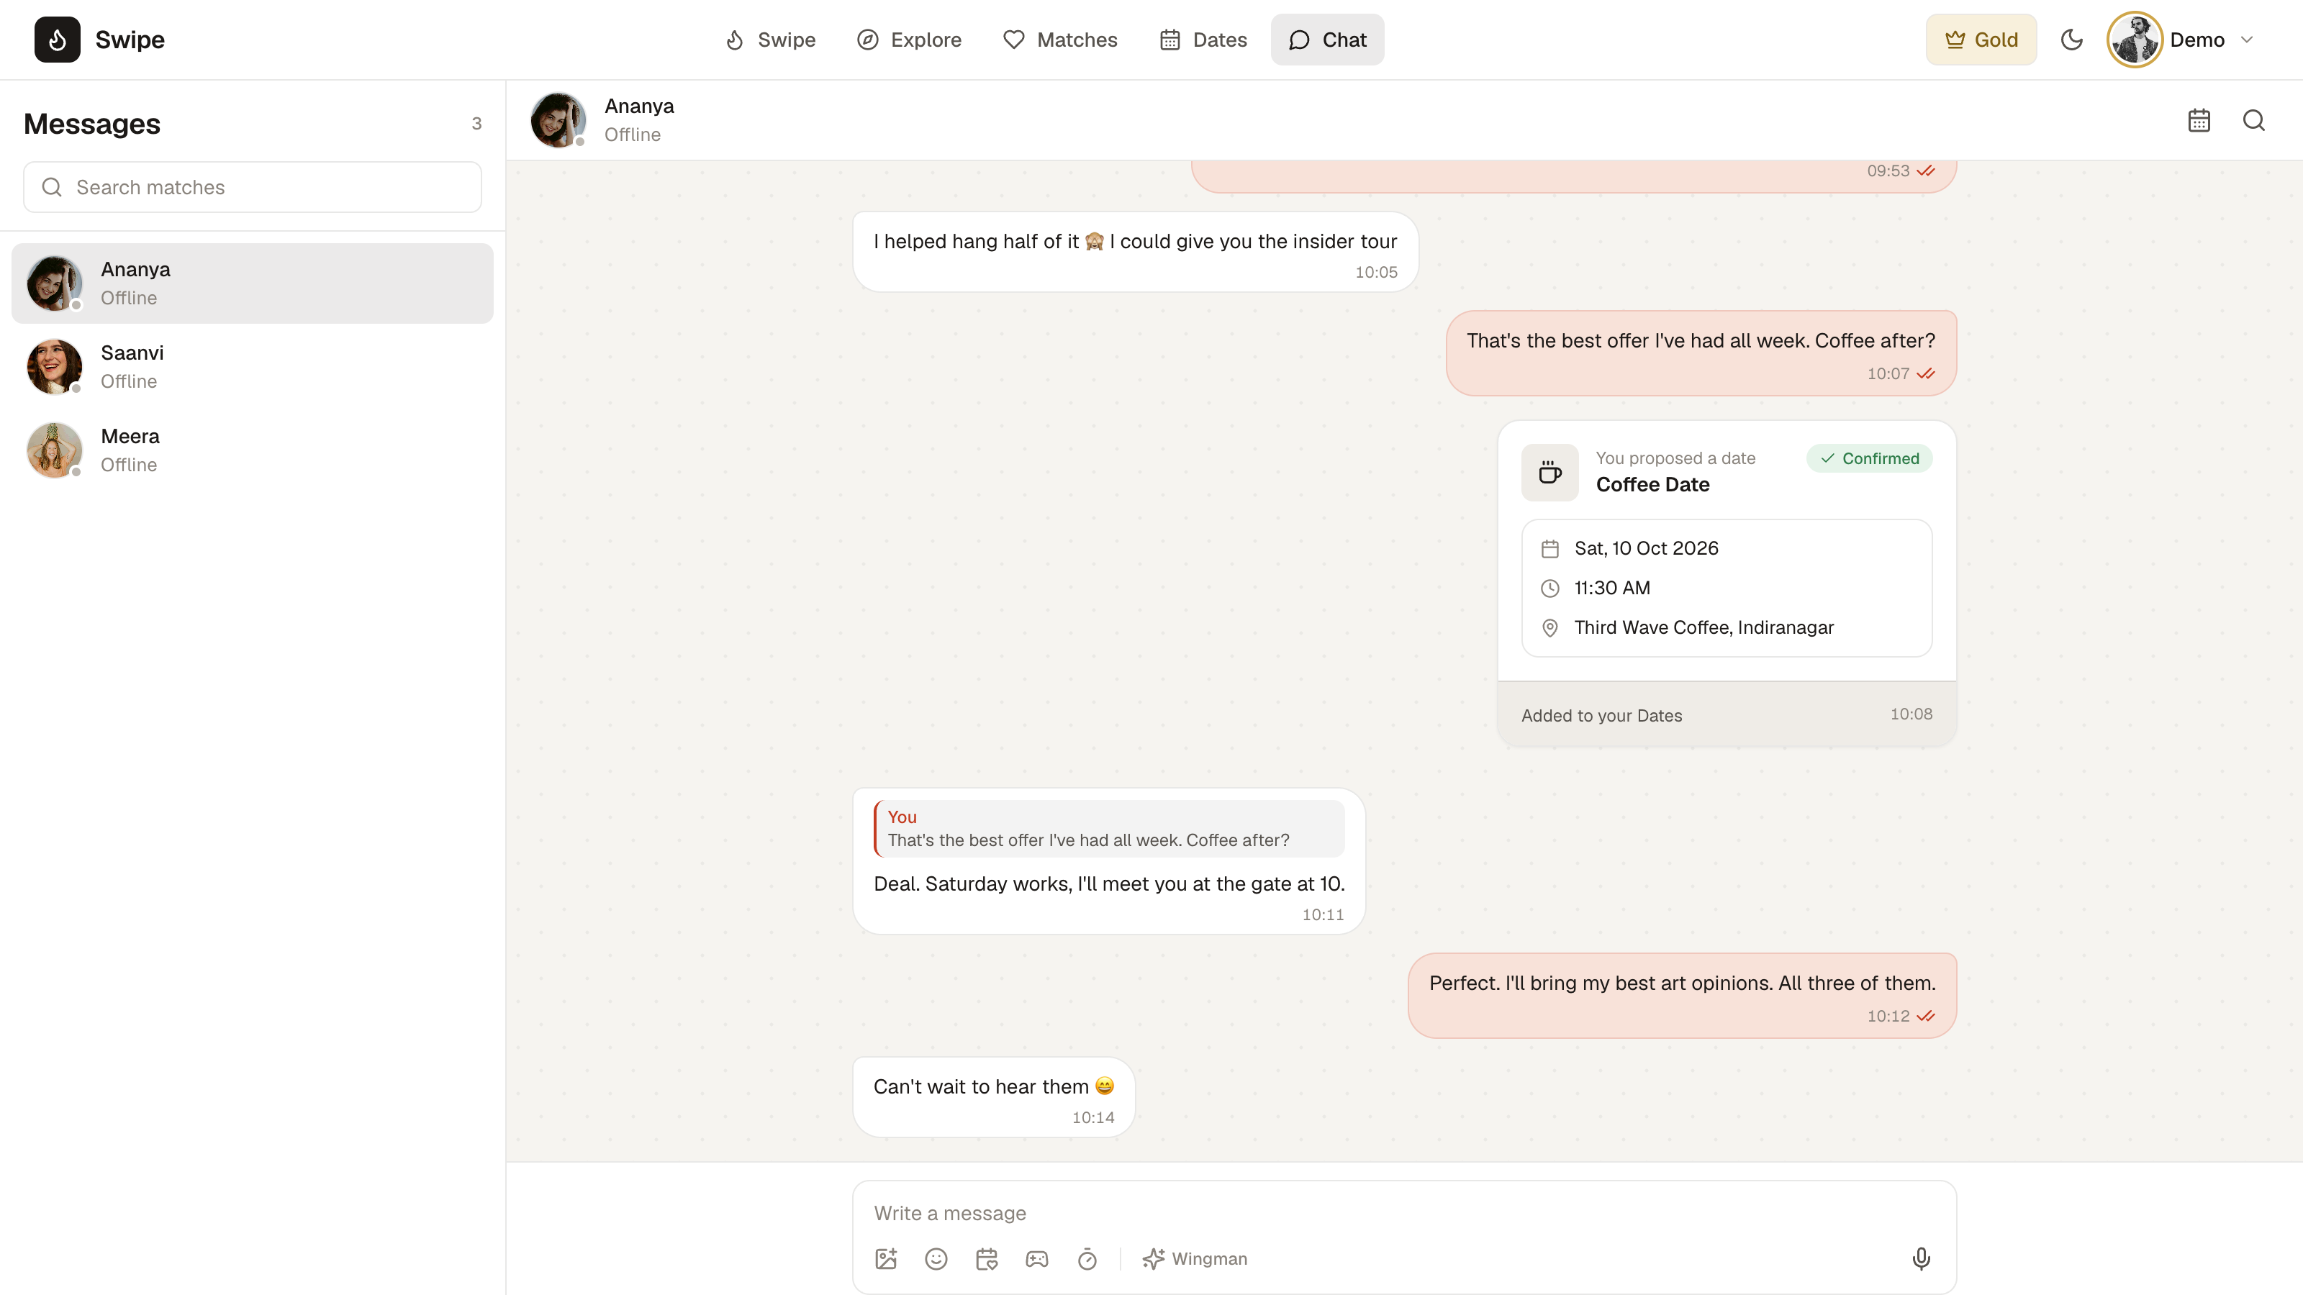Image resolution: width=2303 pixels, height=1295 pixels.
Task: Click the location pin icon on date card
Action: [1549, 627]
